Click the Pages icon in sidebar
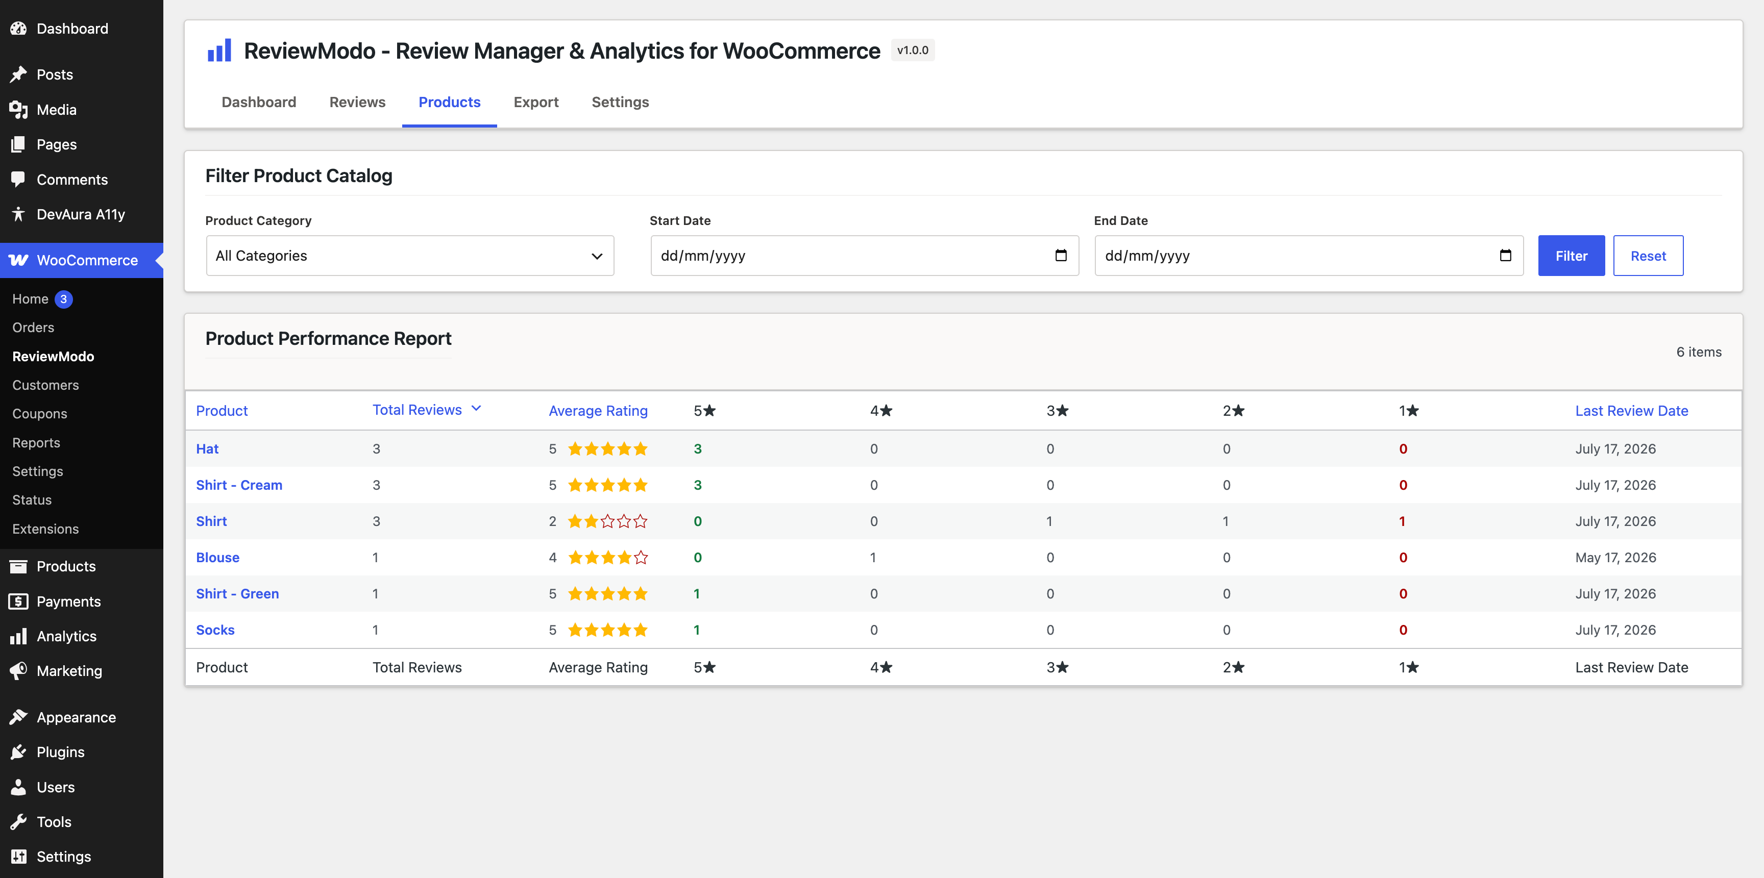Screen dimensions: 1764x878 tap(18, 144)
